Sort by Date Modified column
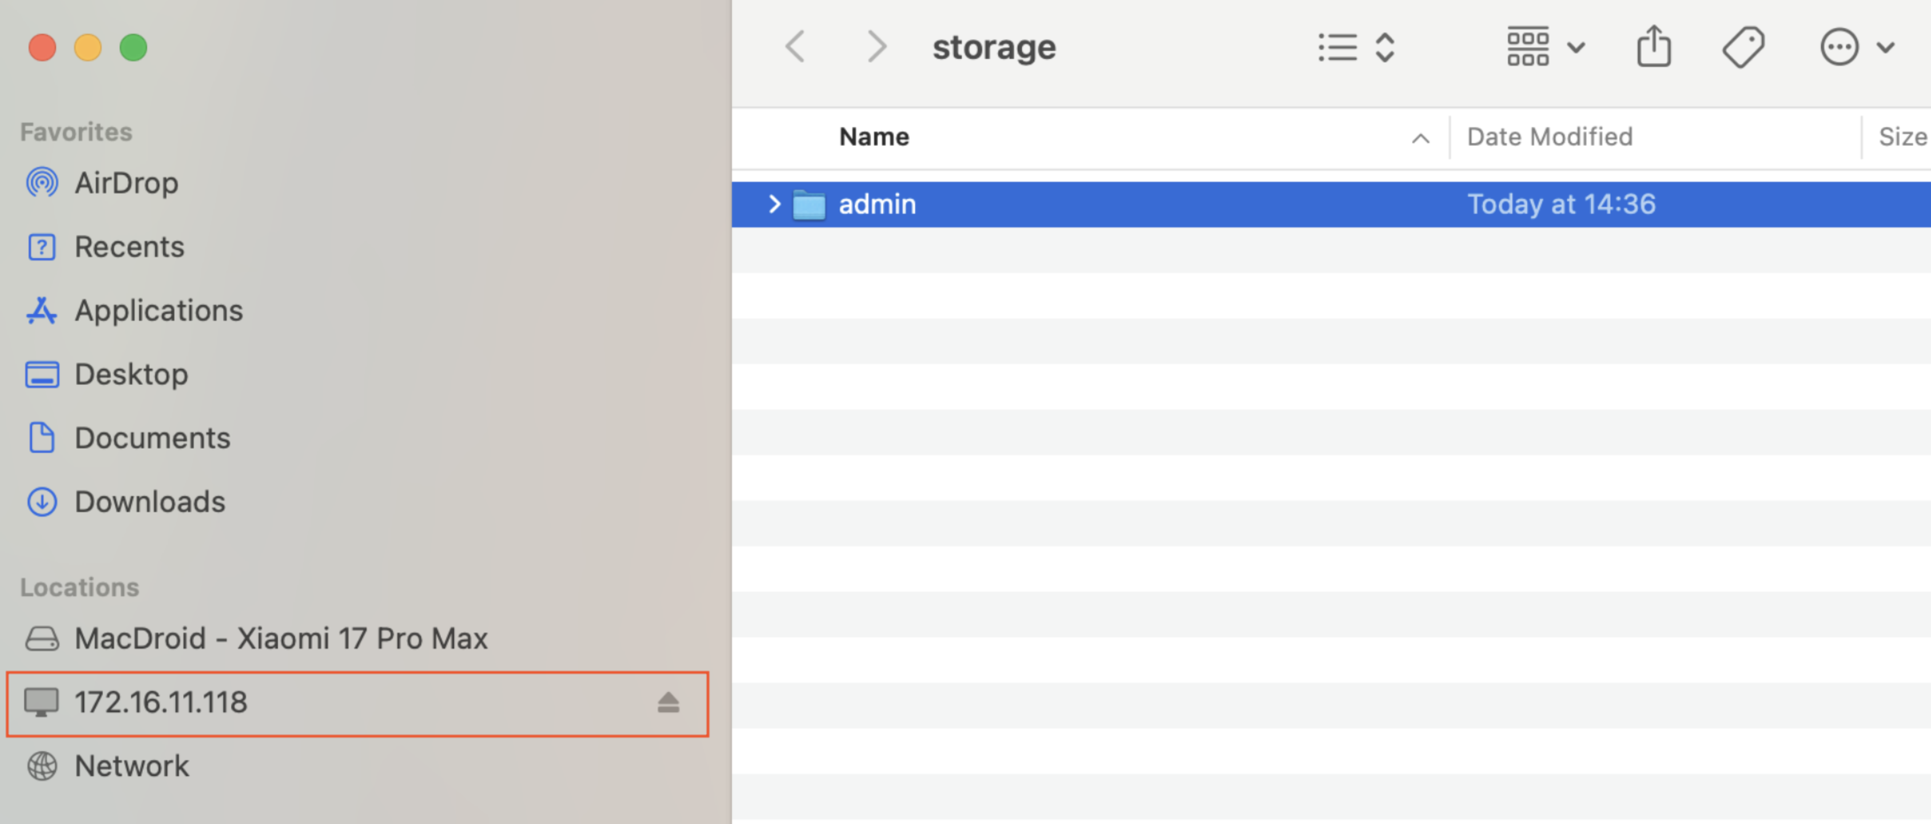This screenshot has height=824, width=1931. [x=1549, y=137]
